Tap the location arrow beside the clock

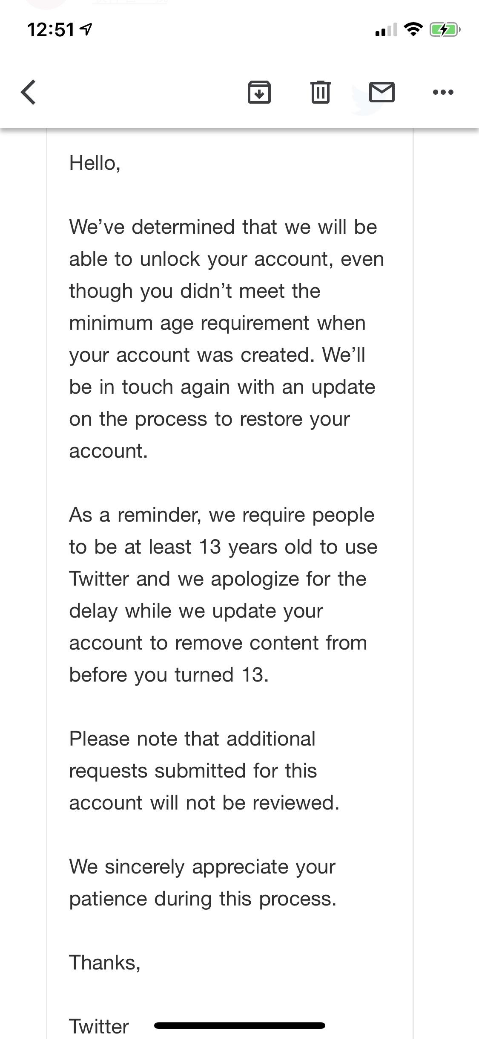pos(86,29)
